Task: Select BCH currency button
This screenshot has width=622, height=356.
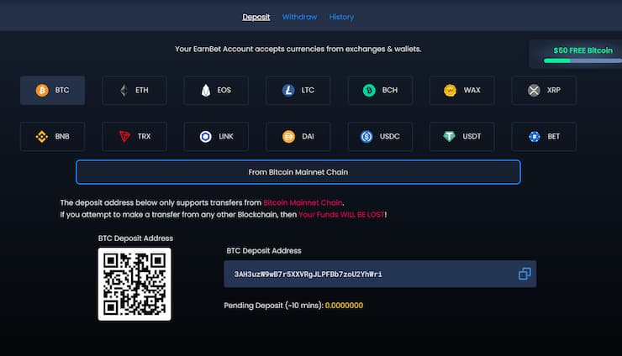Action: (380, 91)
